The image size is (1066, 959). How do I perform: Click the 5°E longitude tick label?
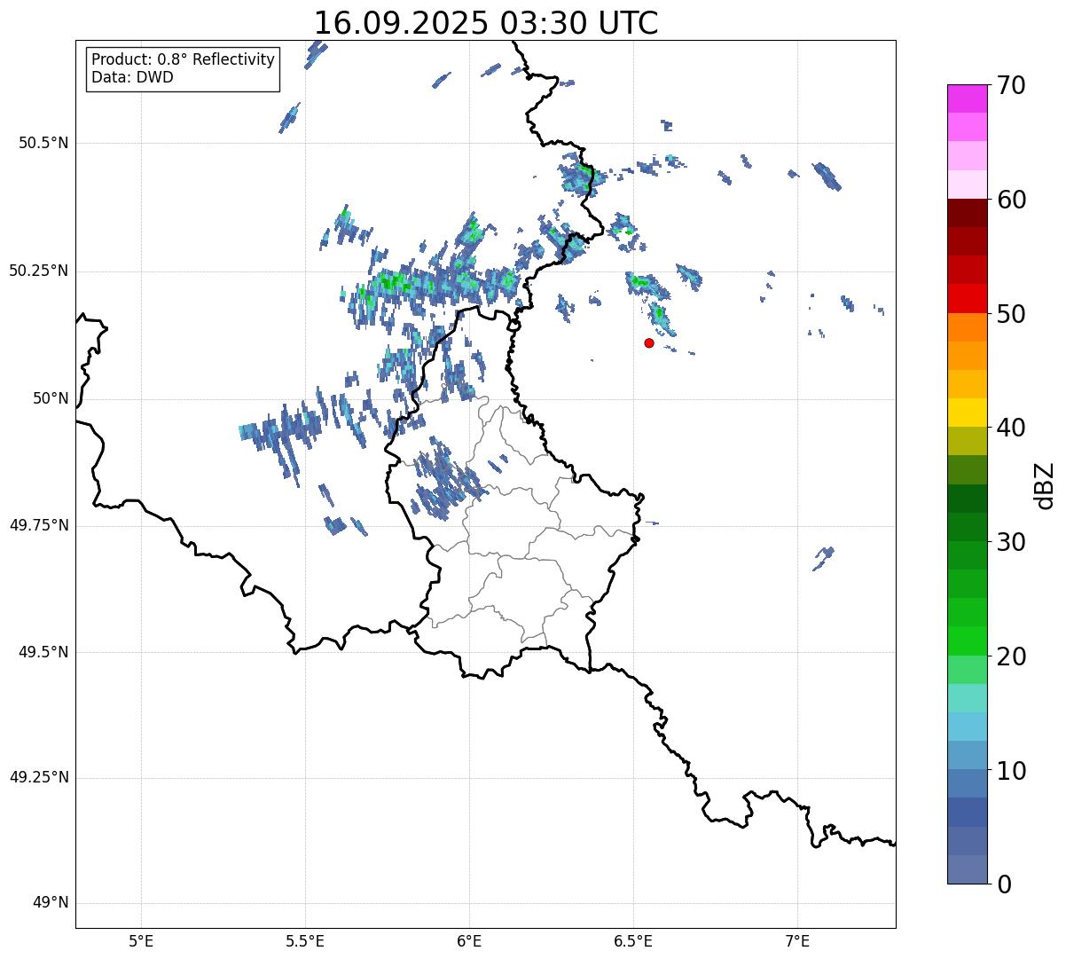pos(141,940)
